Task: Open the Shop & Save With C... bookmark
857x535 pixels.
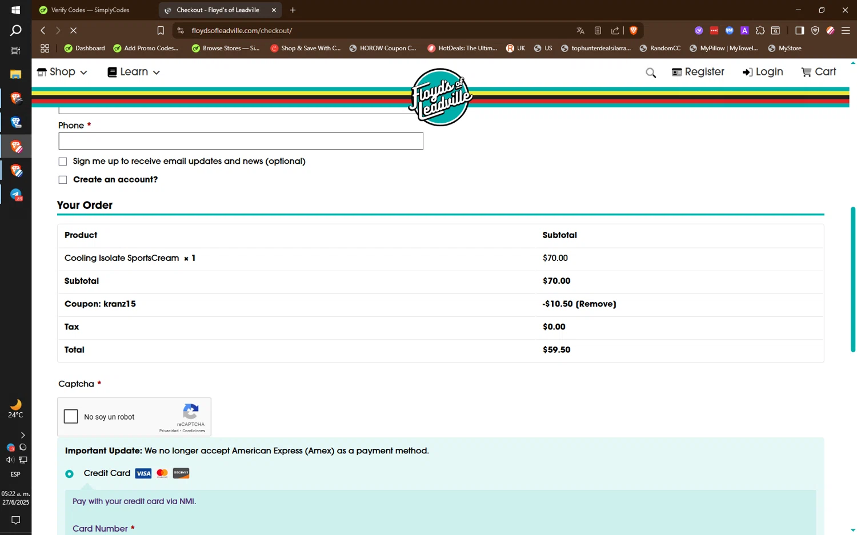Action: (305, 49)
